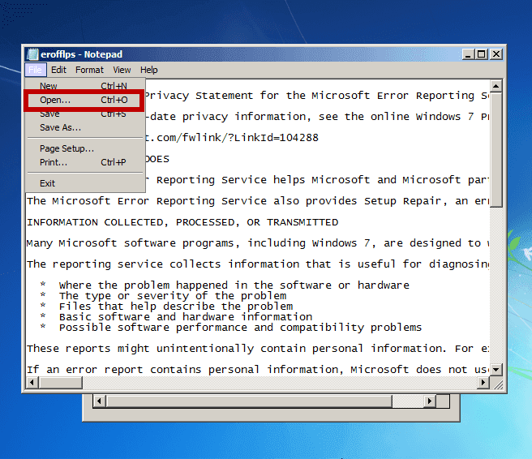Open the Help menu

[x=149, y=70]
